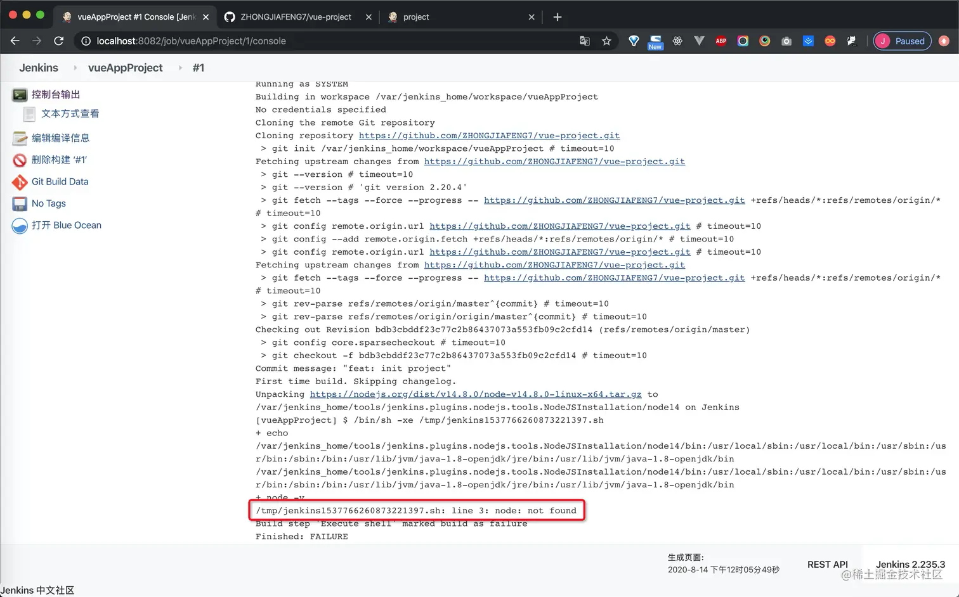Open the Jenkins 中文社区 footer link
The image size is (959, 597).
pos(37,590)
